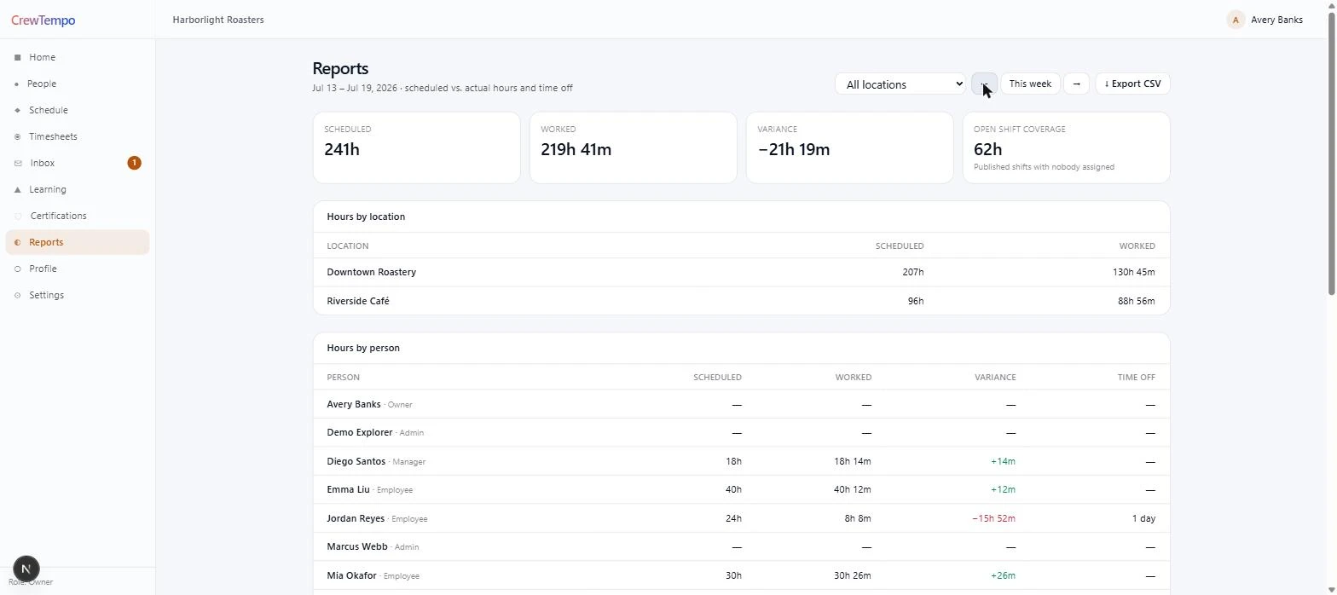
Task: Click Emma Liu worked 40h 12m
Action: (x=853, y=489)
